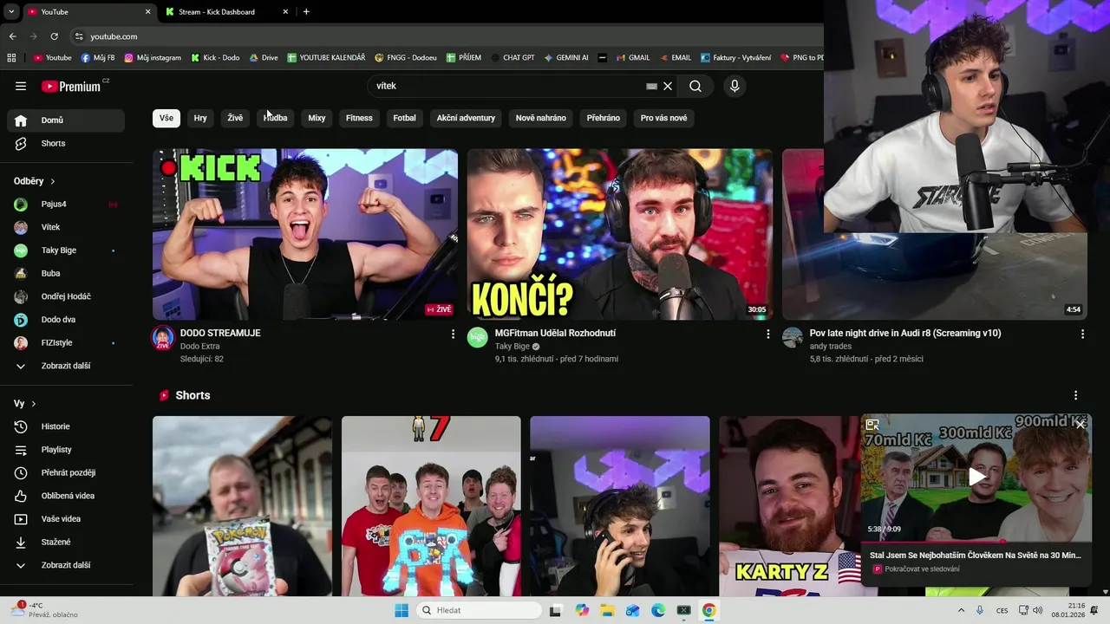Screen dimensions: 1110x624
Task: Select the Pro vás nové chip
Action: tap(663, 118)
